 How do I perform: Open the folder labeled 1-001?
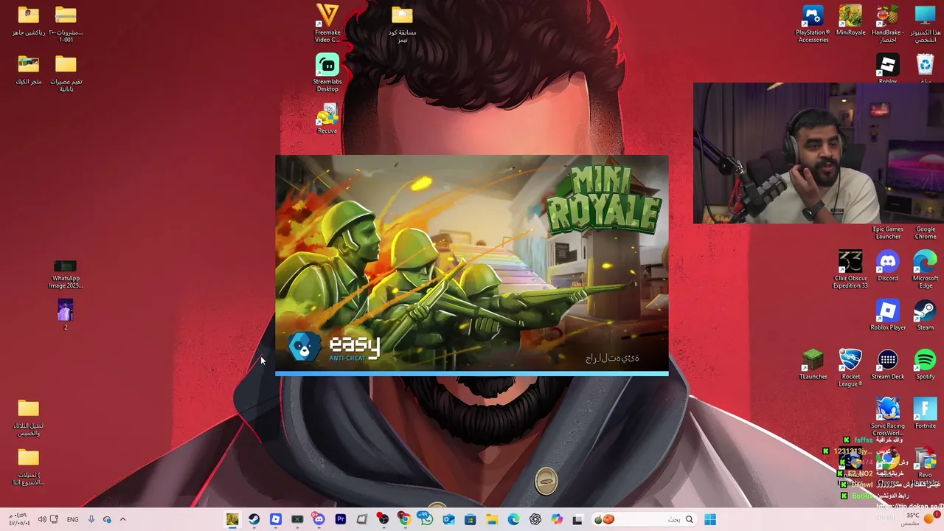[x=66, y=23]
